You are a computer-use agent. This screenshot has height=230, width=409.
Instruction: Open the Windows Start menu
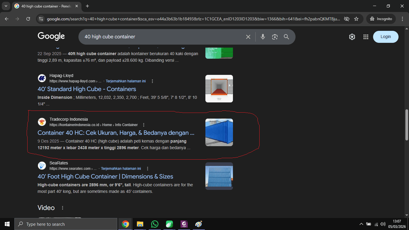7,224
